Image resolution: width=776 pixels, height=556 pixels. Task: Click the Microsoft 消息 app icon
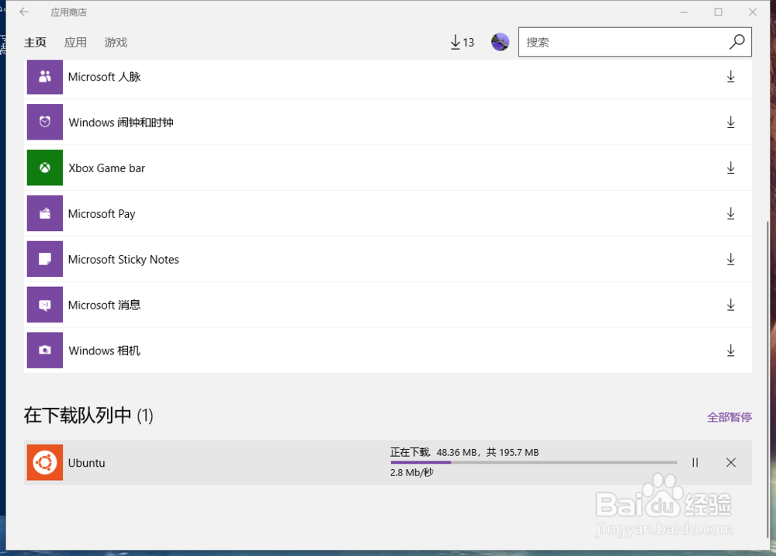(44, 305)
